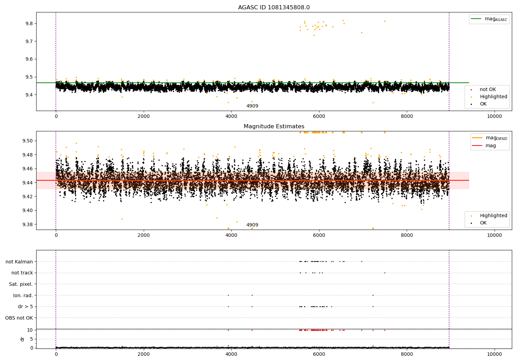Select the 'Magnitude Estimates' subplot title
The image size is (517, 362).
pyautogui.click(x=274, y=127)
